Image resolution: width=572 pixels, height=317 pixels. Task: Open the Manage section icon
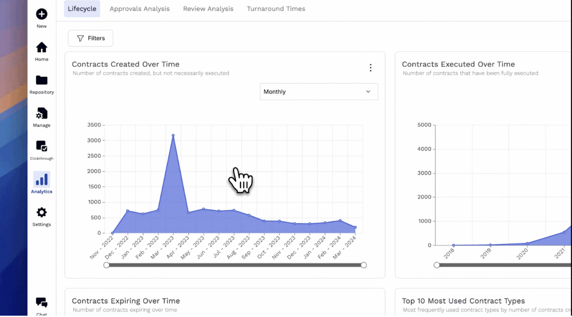(x=42, y=114)
